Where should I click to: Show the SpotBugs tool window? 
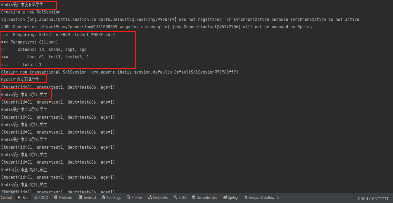(111, 197)
